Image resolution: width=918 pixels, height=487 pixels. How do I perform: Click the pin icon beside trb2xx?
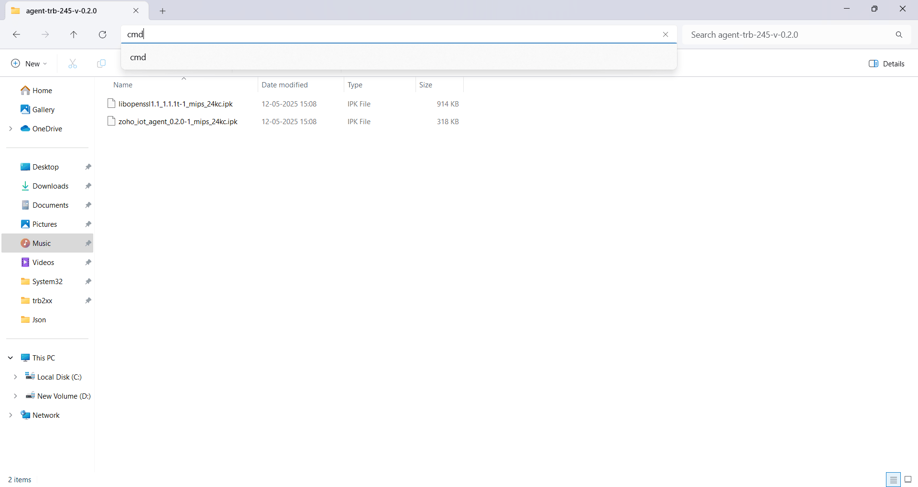click(x=88, y=300)
